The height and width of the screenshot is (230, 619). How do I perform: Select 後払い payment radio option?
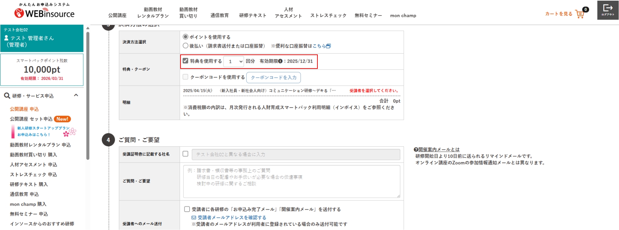pyautogui.click(x=186, y=46)
